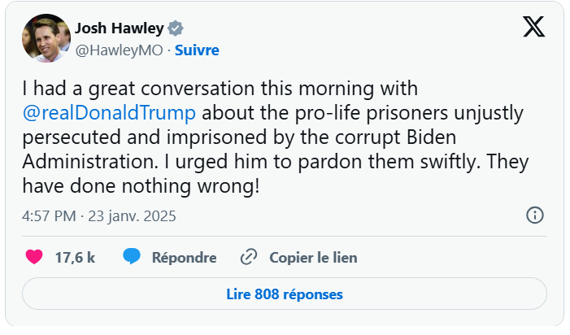Like the tweet with the heart icon

(34, 258)
